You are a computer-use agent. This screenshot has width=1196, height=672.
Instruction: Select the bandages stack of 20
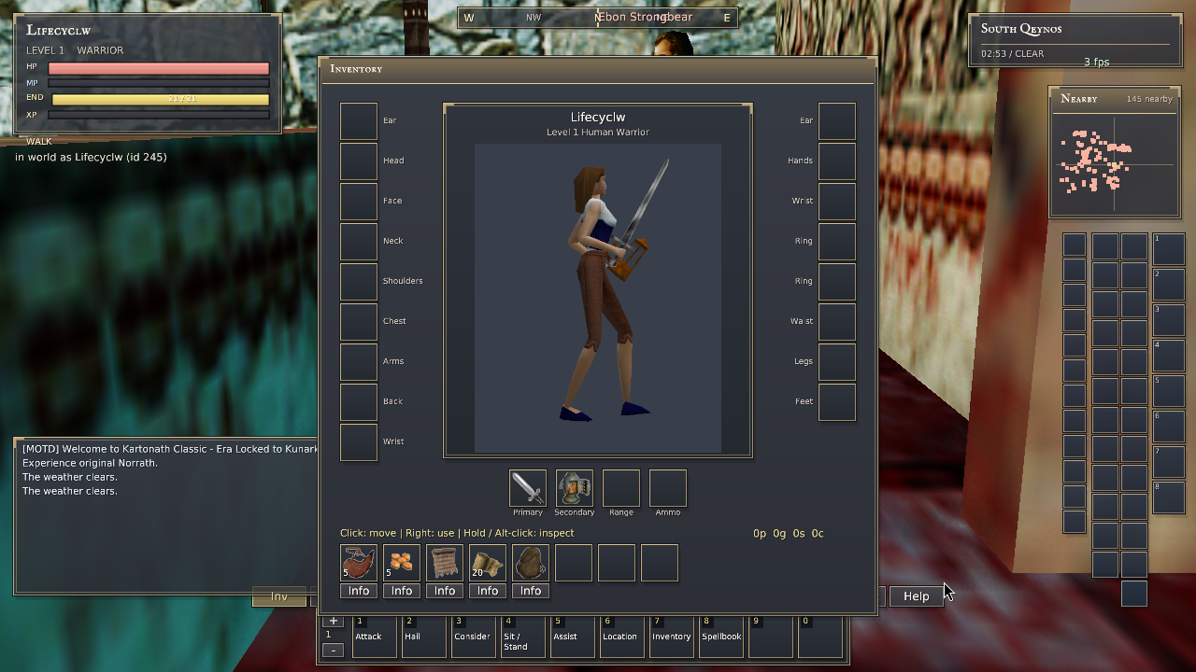point(488,563)
